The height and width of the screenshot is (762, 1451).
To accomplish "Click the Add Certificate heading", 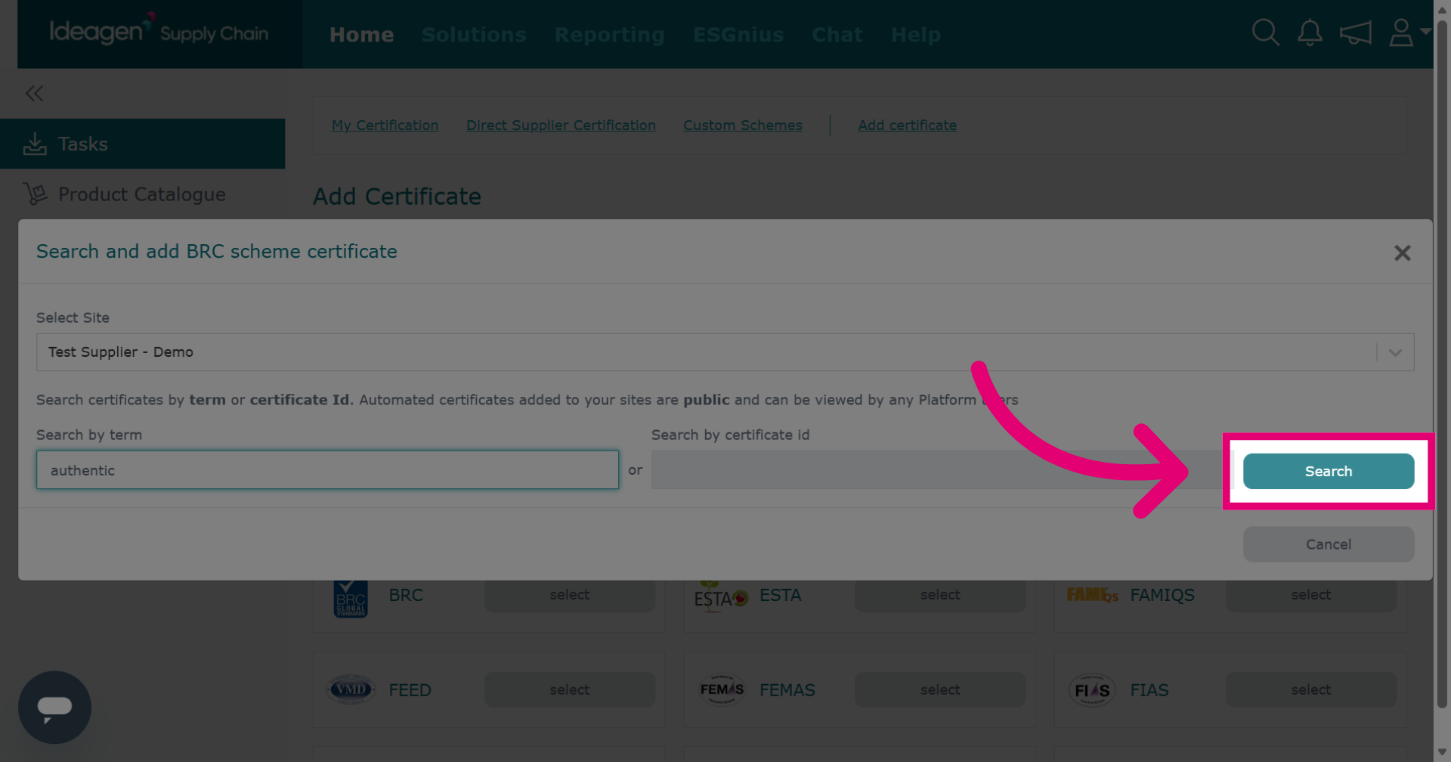I will (x=397, y=197).
